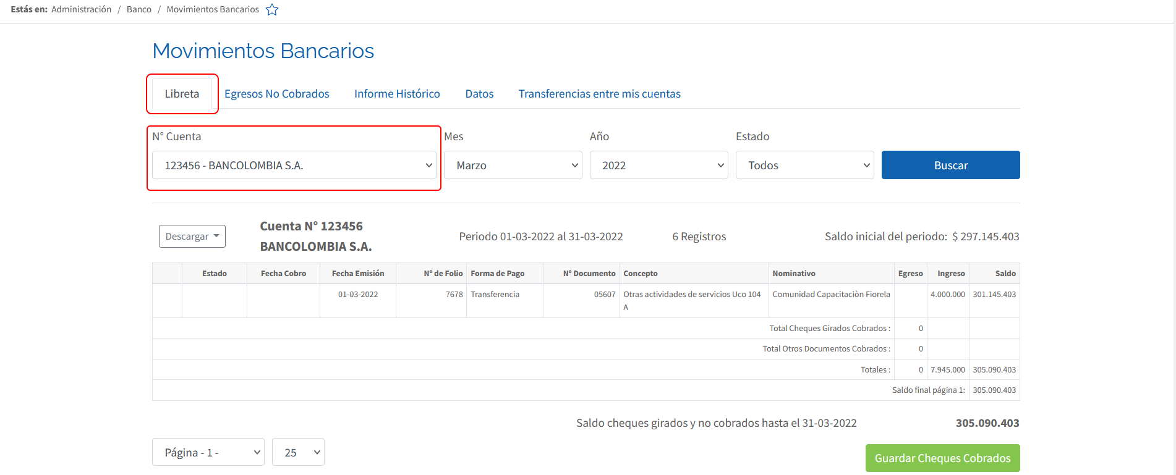Click ingreso value 4.000.000
This screenshot has width=1176, height=475.
[x=948, y=295]
